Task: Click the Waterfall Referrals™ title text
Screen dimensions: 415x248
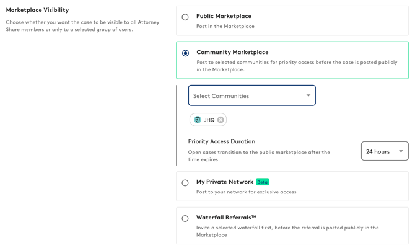Action: pyautogui.click(x=226, y=218)
